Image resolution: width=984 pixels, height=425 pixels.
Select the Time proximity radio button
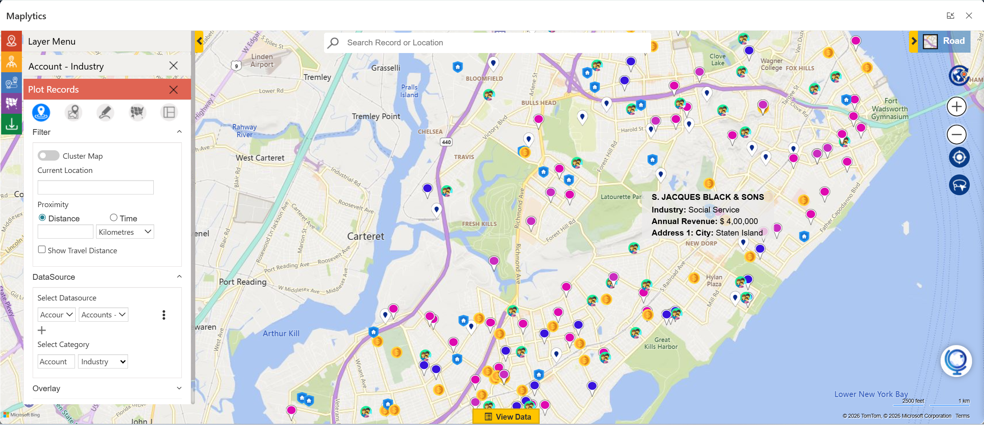(113, 217)
